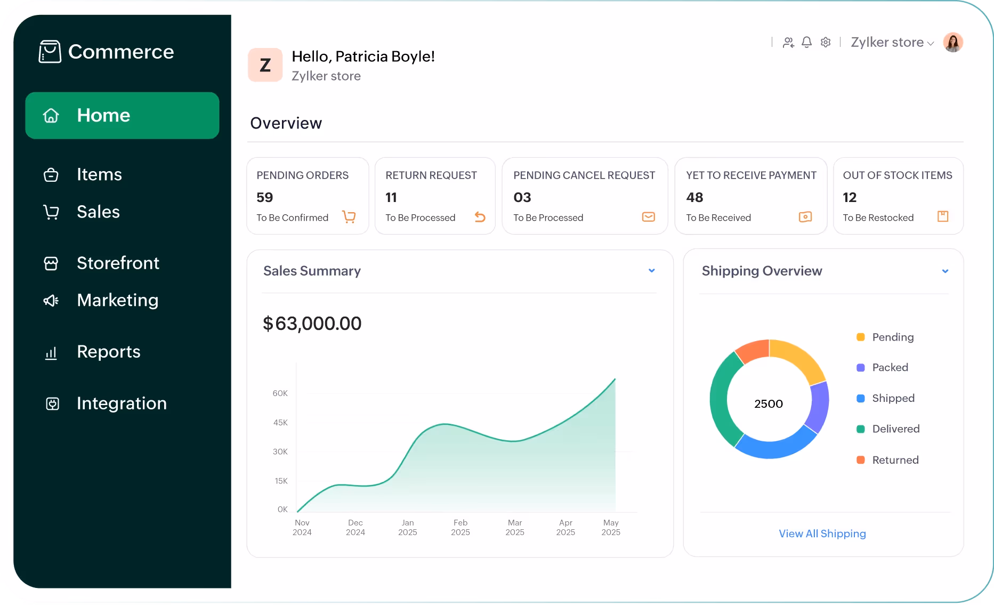Open the Items section in the sidebar

(x=99, y=174)
